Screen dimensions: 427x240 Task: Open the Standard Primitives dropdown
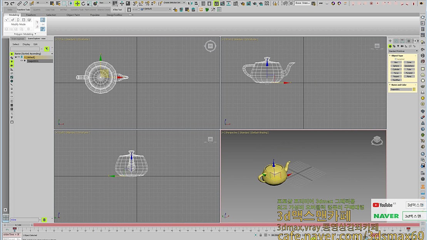403,51
